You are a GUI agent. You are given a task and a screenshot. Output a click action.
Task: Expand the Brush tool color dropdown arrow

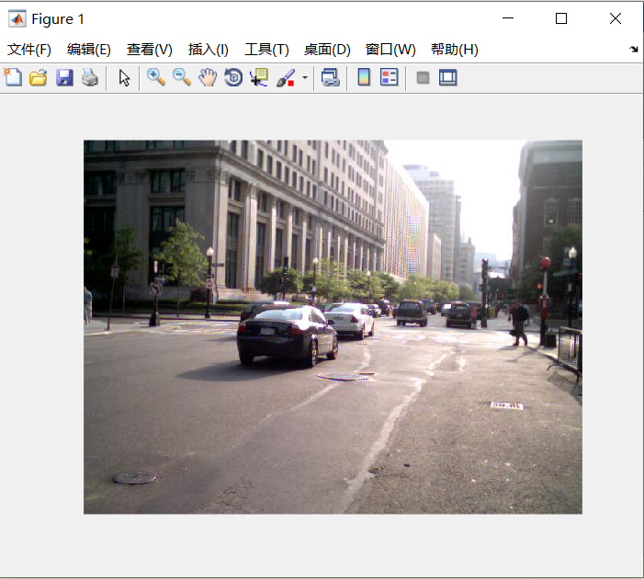pyautogui.click(x=305, y=77)
